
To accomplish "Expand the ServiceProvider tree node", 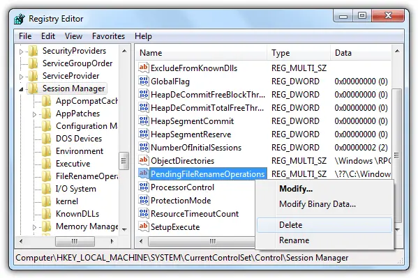I will pos(22,77).
